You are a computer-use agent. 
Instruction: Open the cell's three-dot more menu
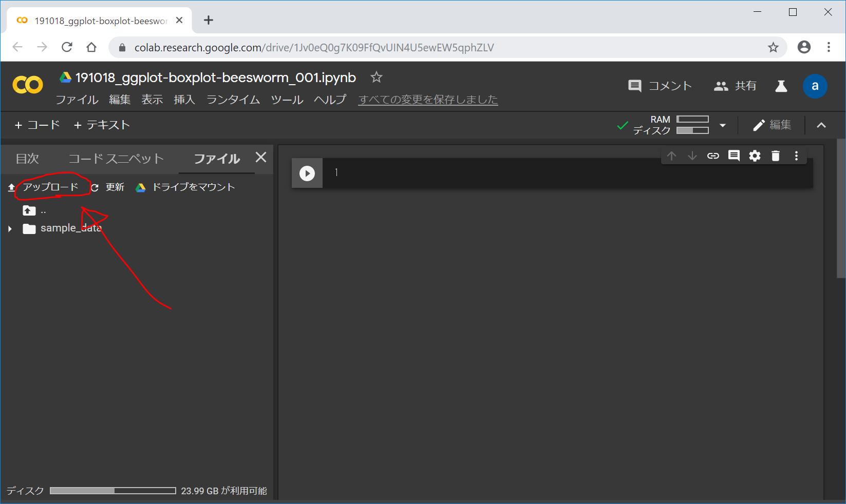(796, 156)
